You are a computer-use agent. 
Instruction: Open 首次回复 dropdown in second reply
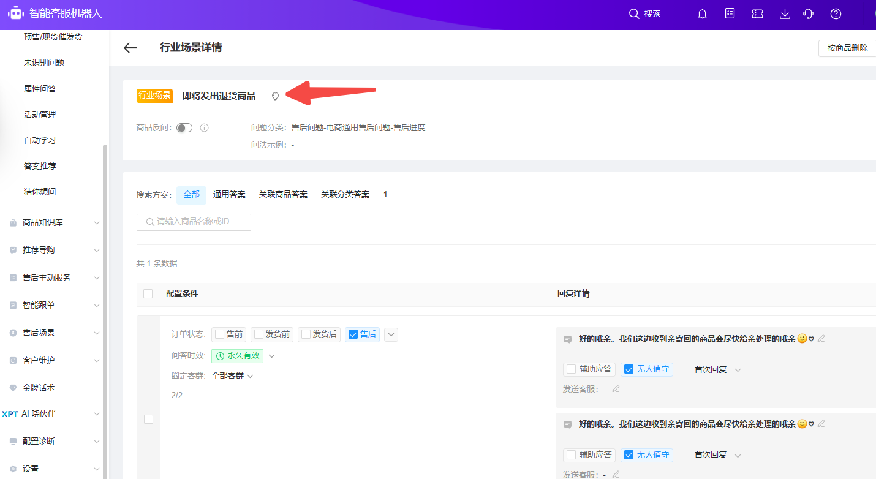[738, 455]
